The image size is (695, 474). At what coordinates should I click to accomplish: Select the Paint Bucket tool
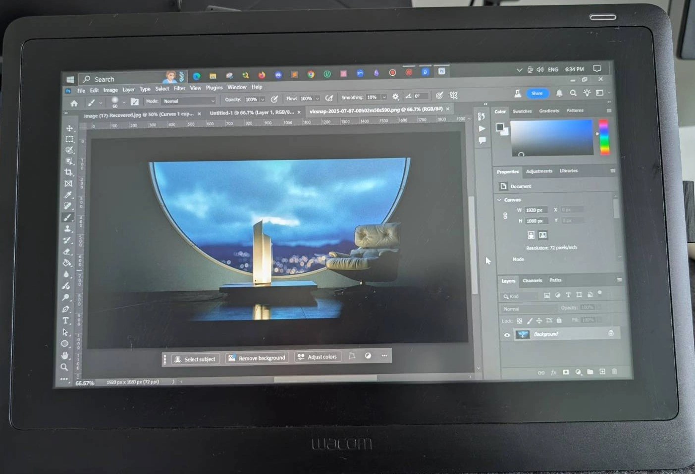point(67,263)
